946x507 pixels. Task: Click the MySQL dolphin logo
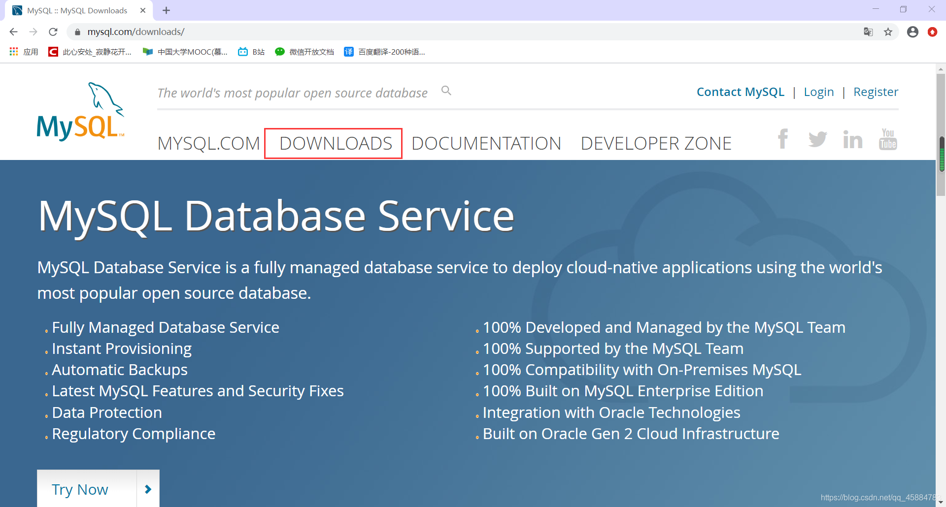coord(81,111)
